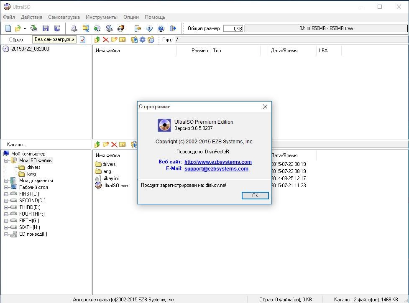This screenshot has height=303, width=409.
Task: Open the Инструменты menu
Action: 102,17
